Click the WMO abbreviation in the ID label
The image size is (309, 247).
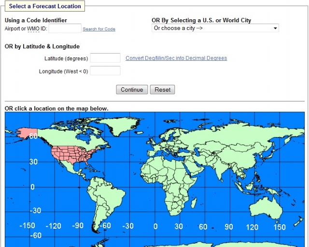33,29
